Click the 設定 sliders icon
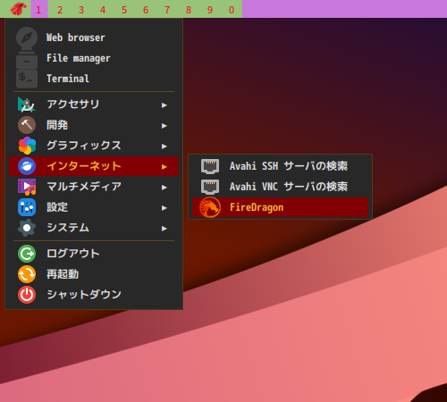The image size is (447, 402). click(x=27, y=207)
